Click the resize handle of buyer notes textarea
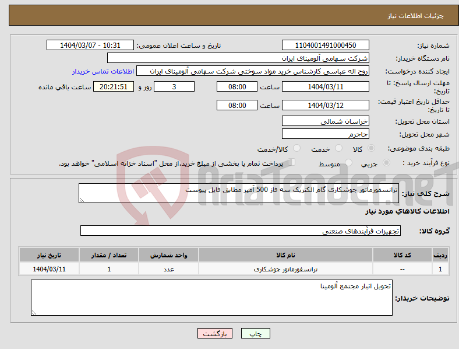This screenshot has height=349, width=459. [x=34, y=313]
